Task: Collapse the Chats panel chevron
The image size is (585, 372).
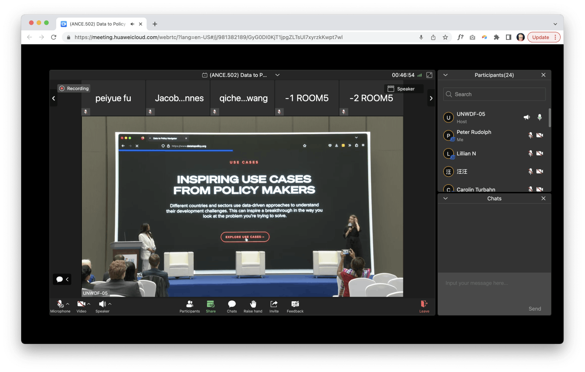Action: click(445, 199)
